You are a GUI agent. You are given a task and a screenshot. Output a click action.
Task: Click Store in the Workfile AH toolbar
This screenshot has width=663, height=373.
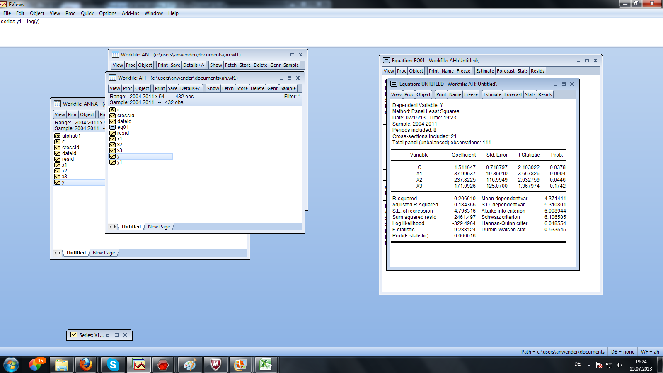pyautogui.click(x=242, y=88)
